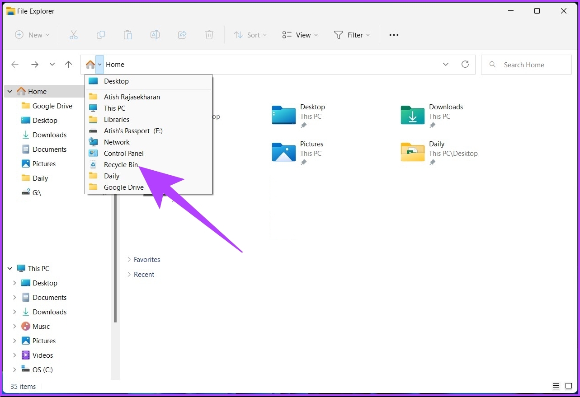Click the Cut icon in the toolbar

(x=74, y=35)
